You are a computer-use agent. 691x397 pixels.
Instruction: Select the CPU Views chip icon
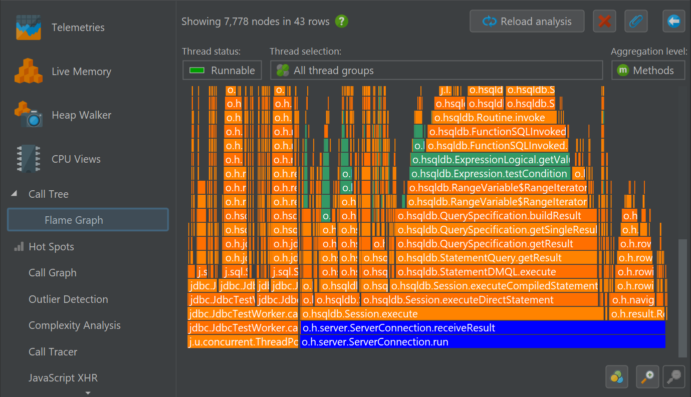(x=28, y=159)
